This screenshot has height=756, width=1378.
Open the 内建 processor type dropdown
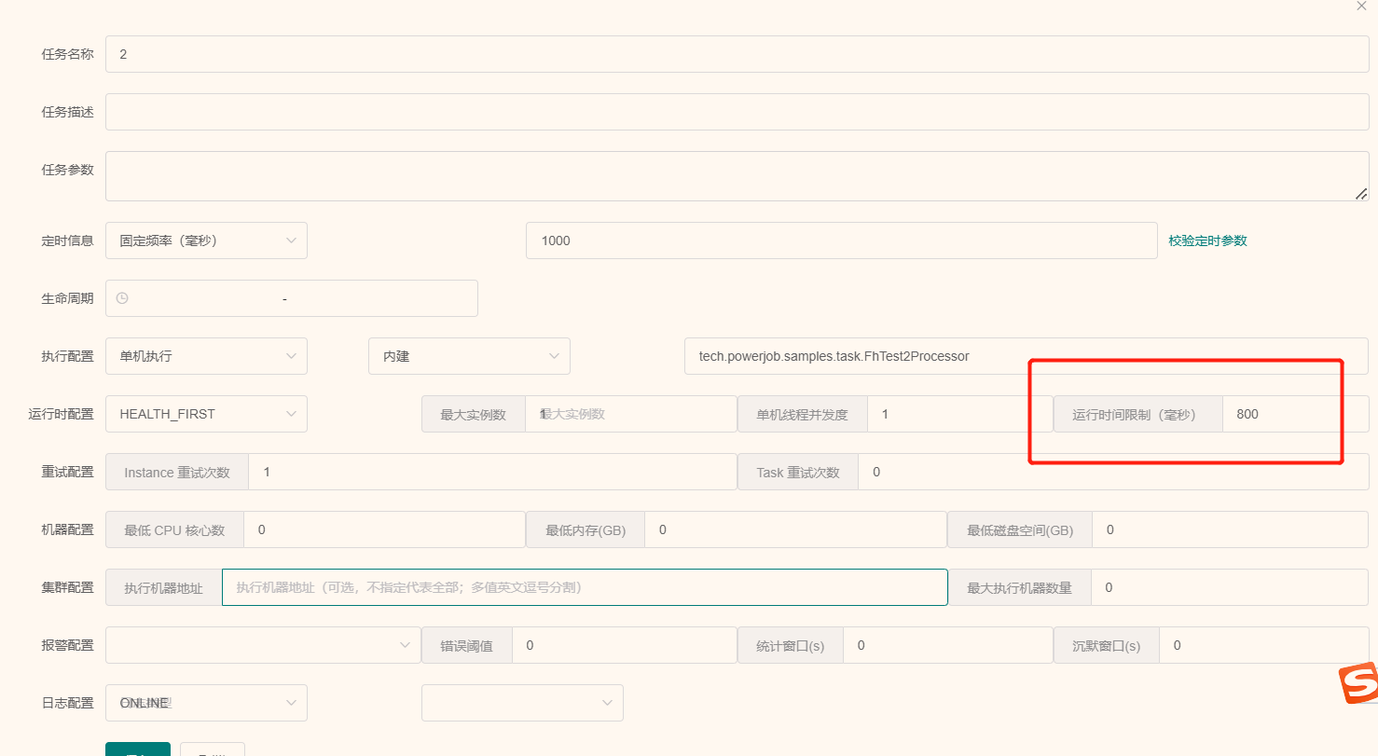click(469, 356)
